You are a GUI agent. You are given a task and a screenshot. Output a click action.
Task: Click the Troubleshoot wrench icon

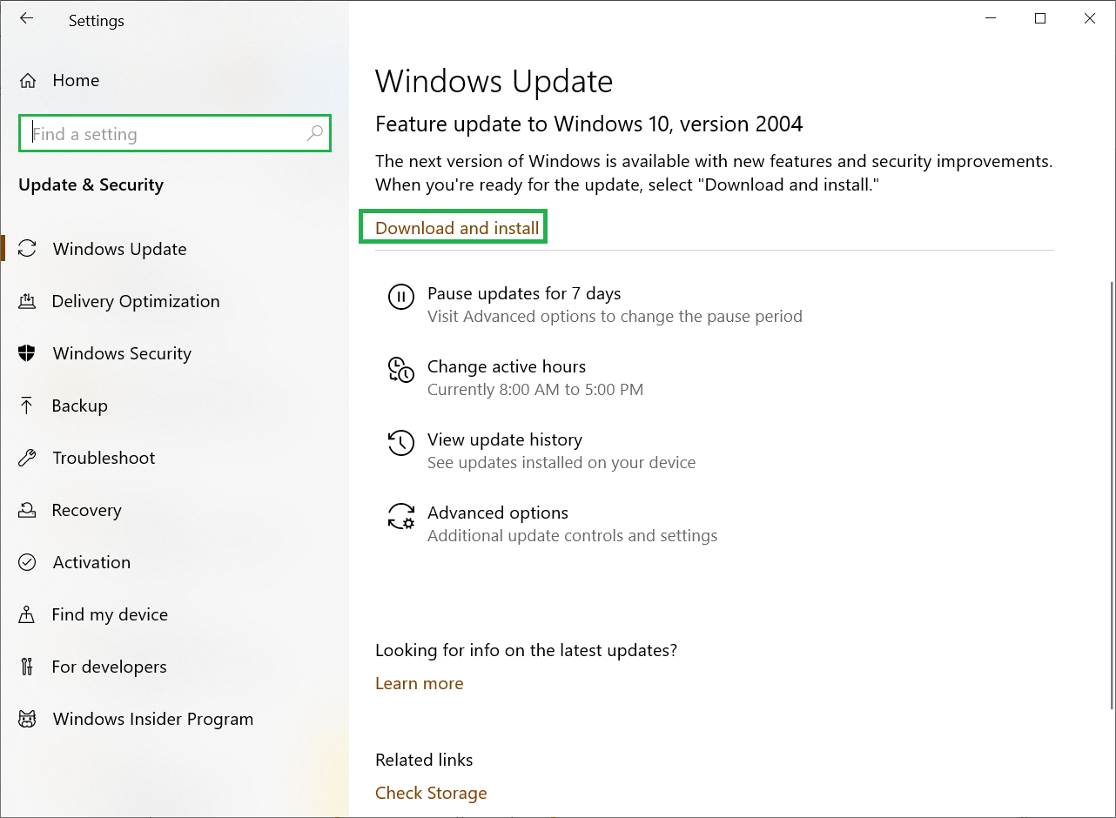click(27, 458)
